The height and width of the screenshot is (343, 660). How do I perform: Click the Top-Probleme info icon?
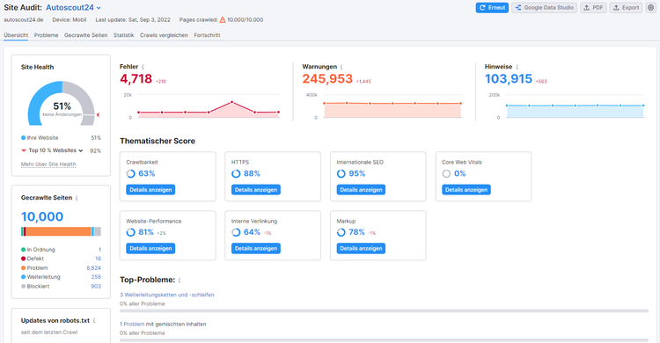pos(180,281)
